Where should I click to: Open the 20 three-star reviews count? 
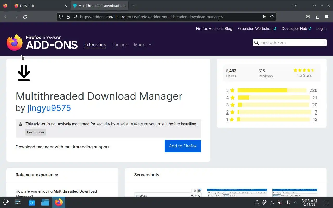click(315, 105)
